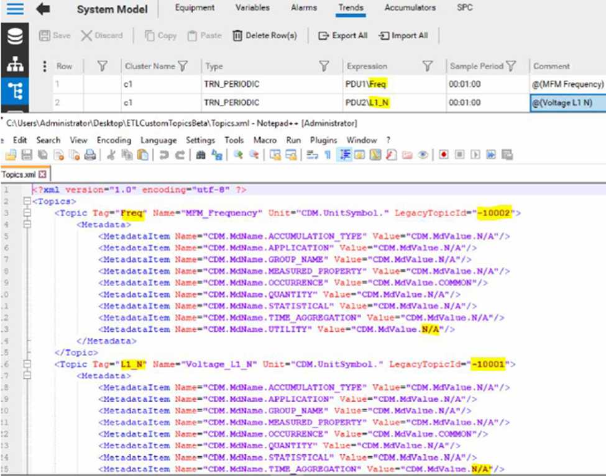Switch to the Variables tab
Screen dimensions: 606x476
pyautogui.click(x=252, y=7)
